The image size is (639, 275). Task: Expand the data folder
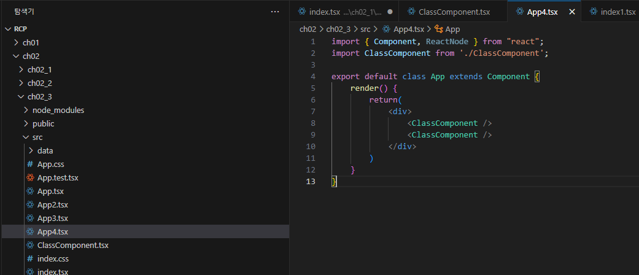31,151
